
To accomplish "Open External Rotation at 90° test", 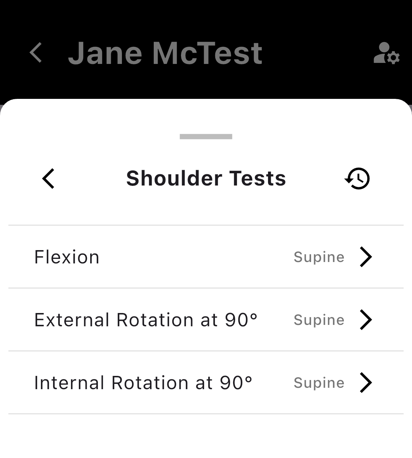I will 206,320.
